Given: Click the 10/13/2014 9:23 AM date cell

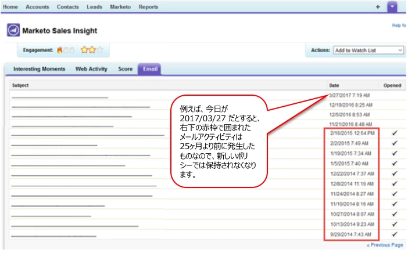Looking at the screenshot, I should (352, 225).
